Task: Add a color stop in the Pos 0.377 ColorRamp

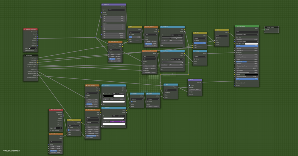Action: (162, 35)
